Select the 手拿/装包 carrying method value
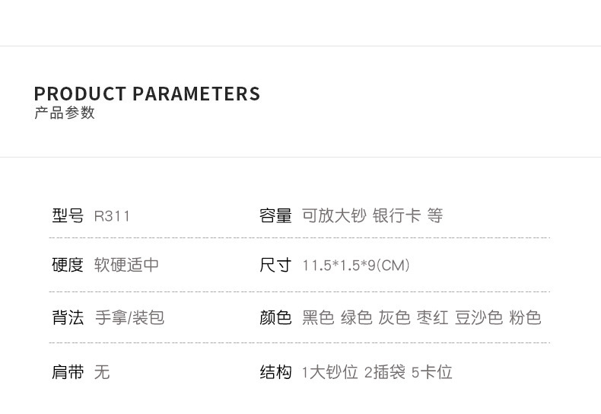 point(129,317)
